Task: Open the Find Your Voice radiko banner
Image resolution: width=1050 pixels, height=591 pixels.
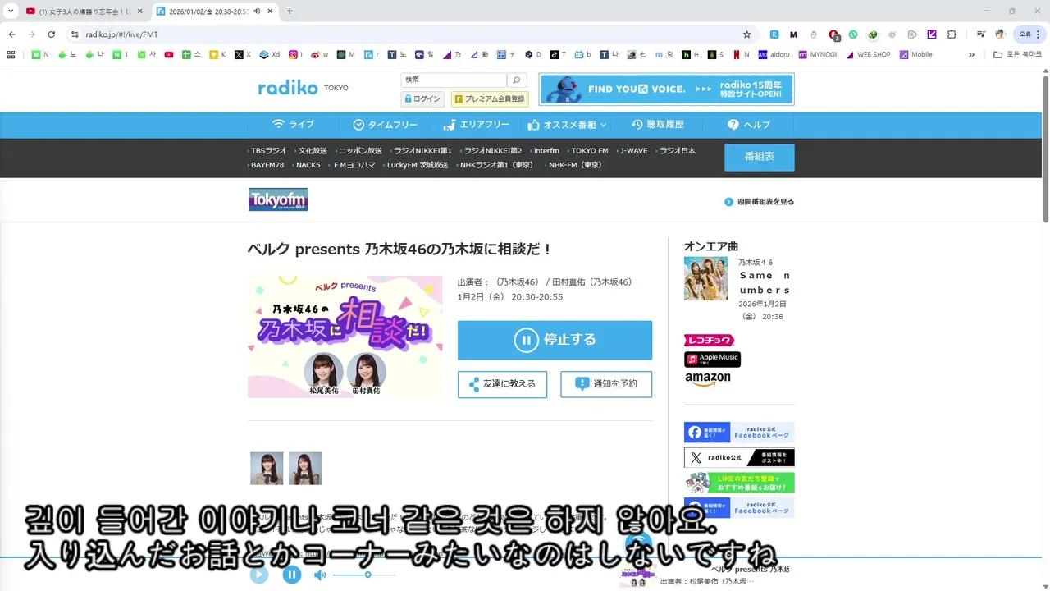Action: 666,89
